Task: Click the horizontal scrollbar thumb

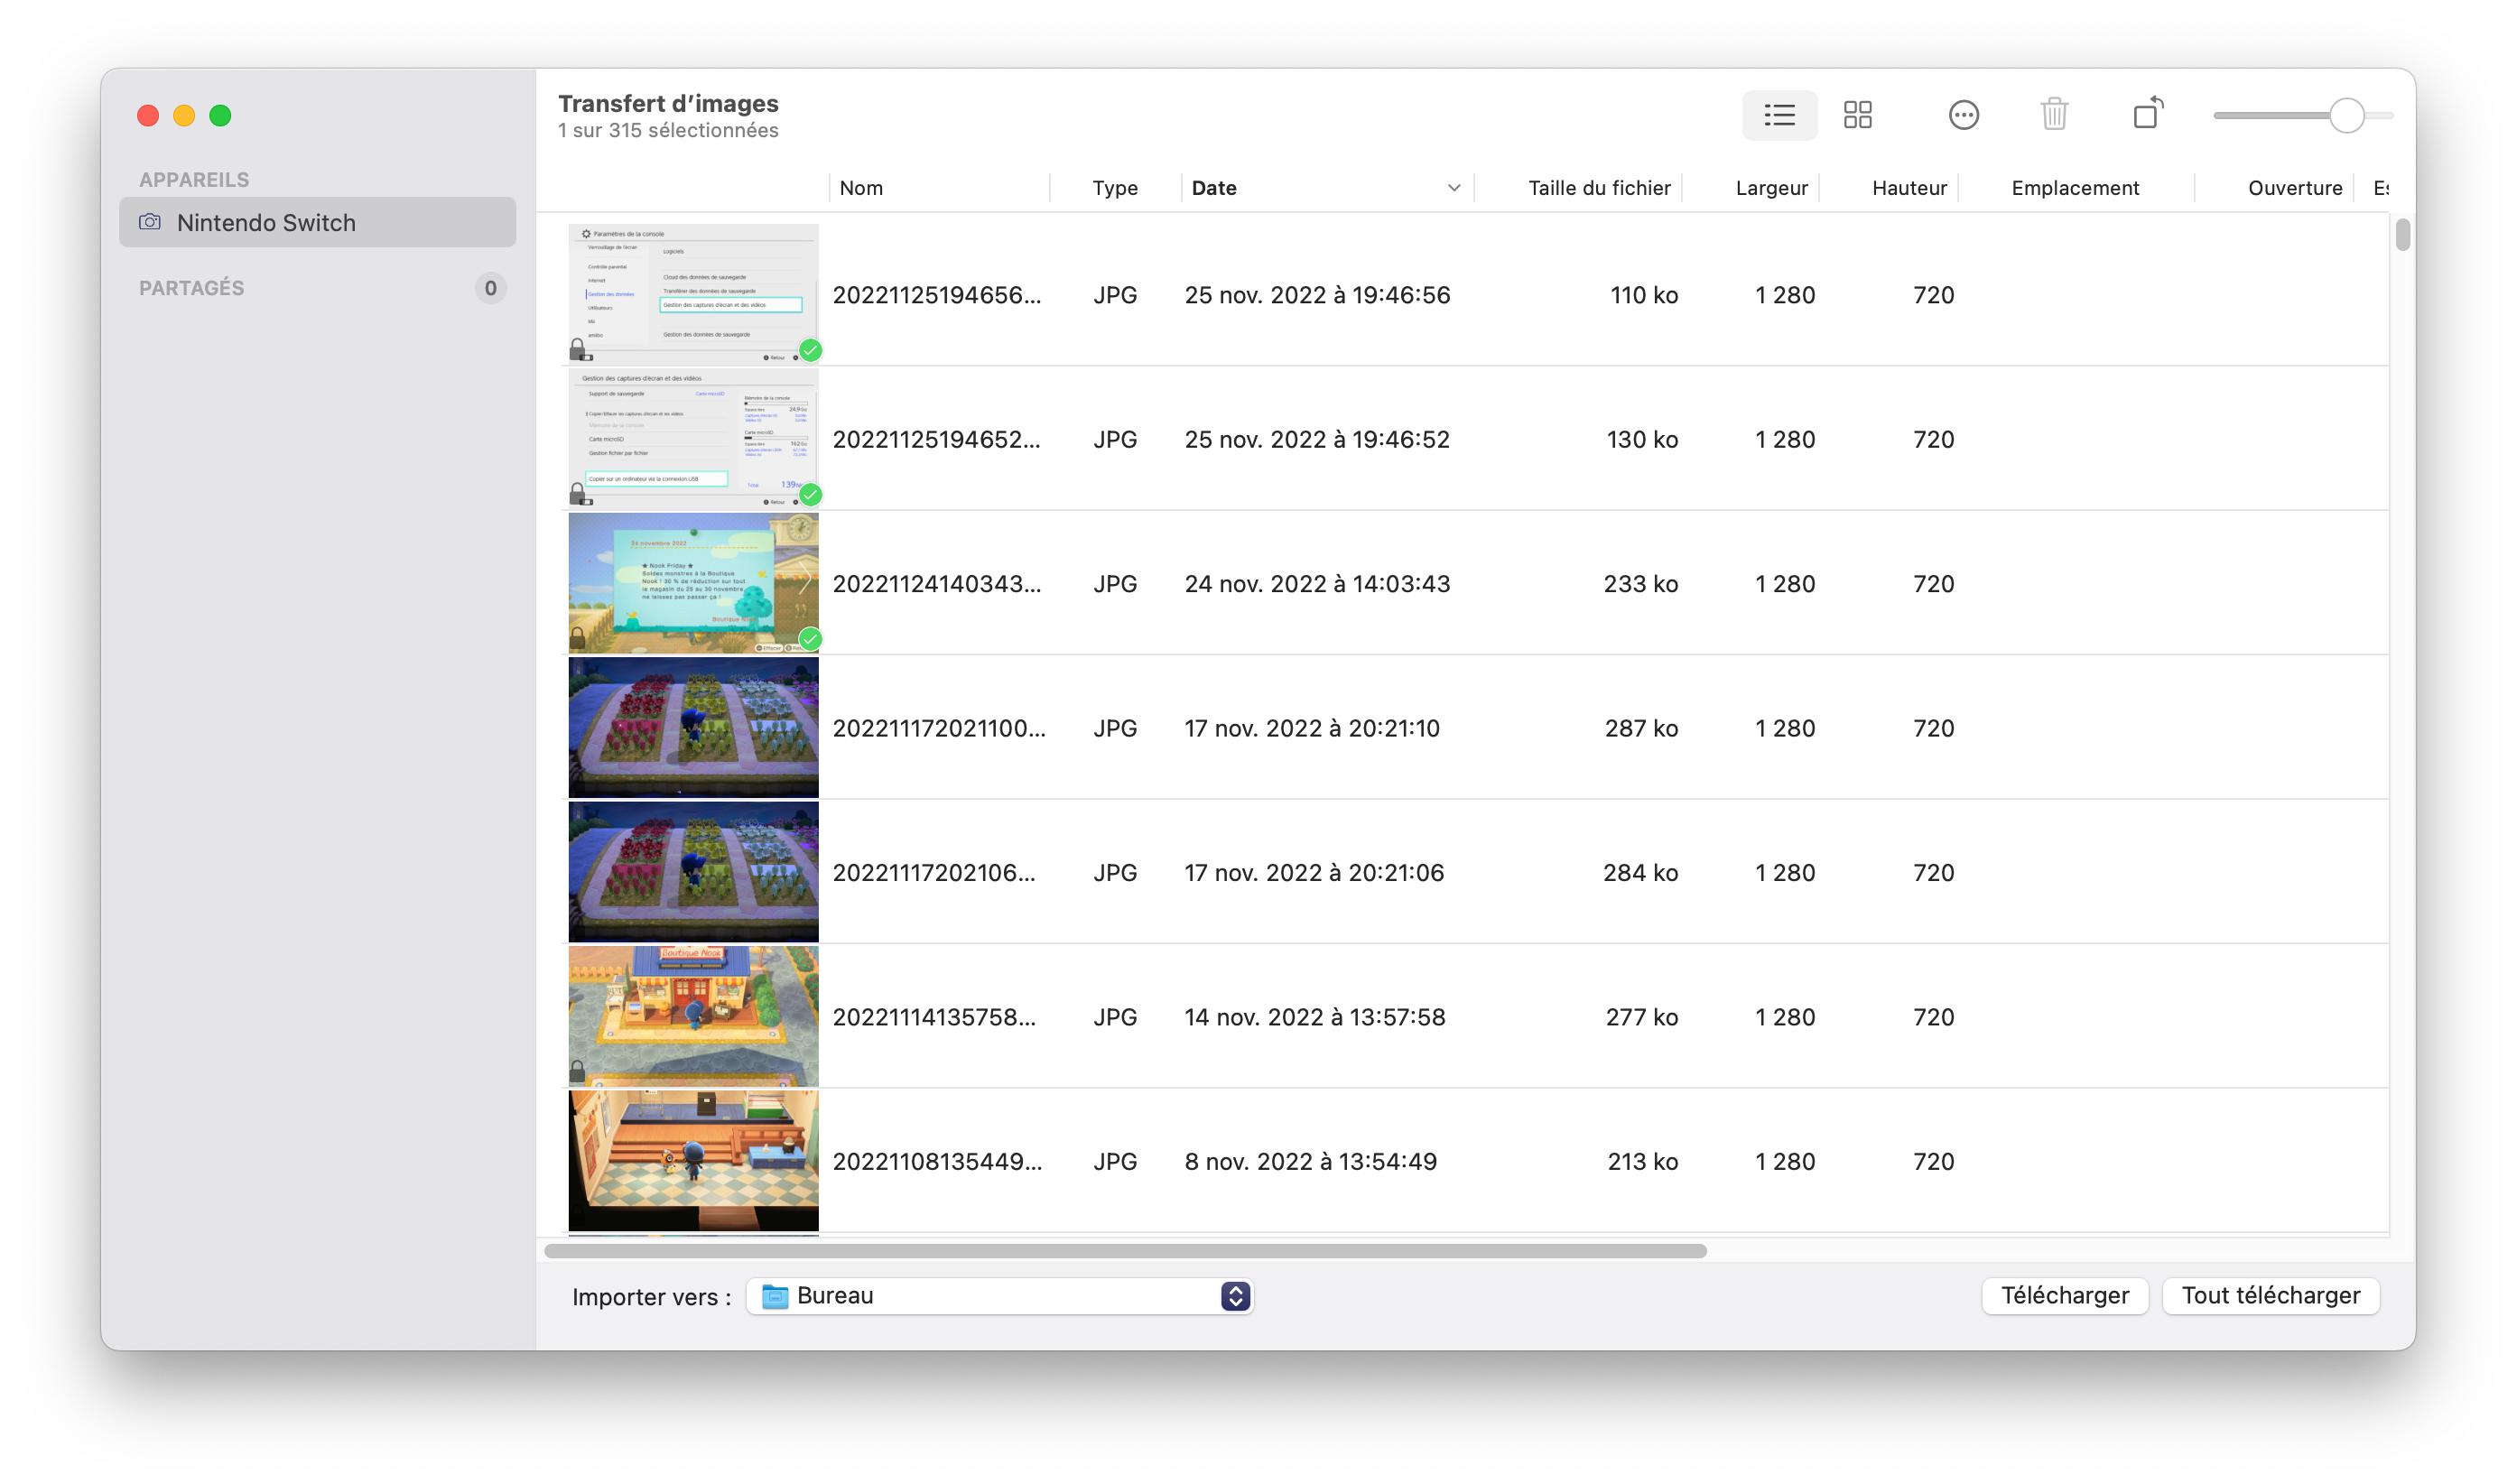Action: [x=1125, y=1251]
